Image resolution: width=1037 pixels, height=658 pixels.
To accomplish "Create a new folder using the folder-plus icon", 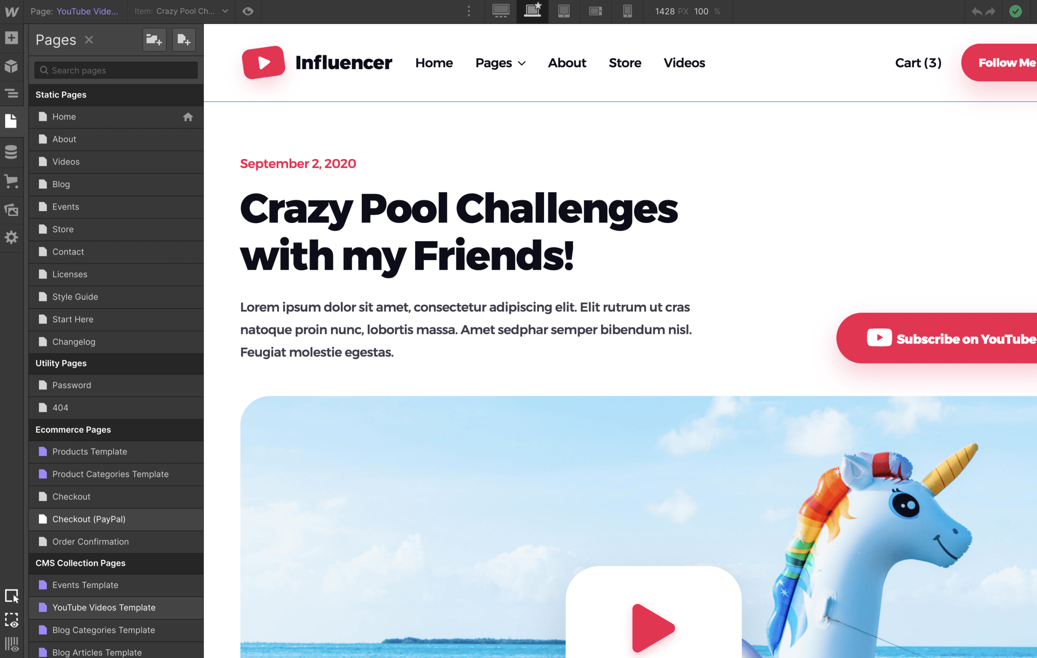I will pos(154,40).
